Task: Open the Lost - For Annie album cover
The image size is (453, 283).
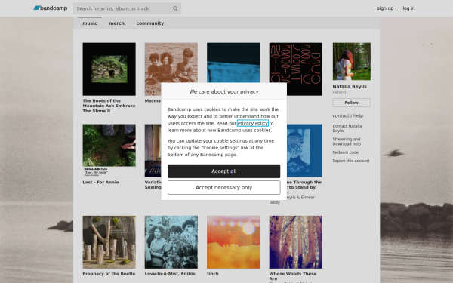Action: point(109,150)
